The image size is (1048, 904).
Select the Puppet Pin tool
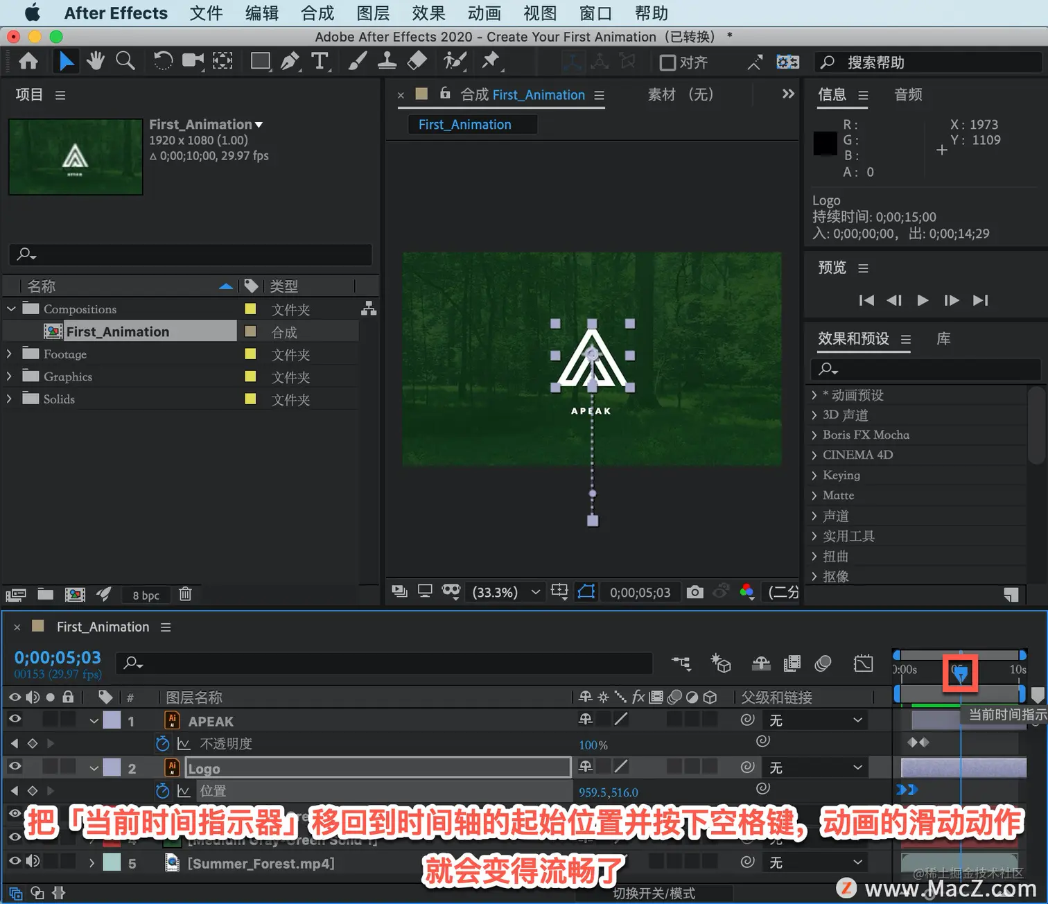(491, 62)
